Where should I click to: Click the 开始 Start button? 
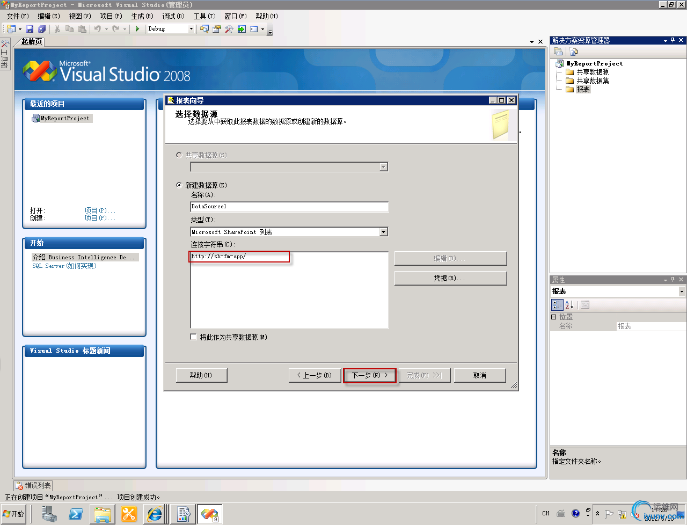(x=13, y=514)
